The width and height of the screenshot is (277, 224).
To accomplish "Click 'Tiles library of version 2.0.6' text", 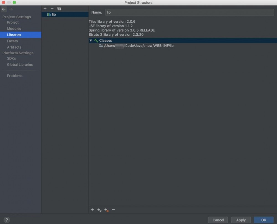I will (x=112, y=22).
